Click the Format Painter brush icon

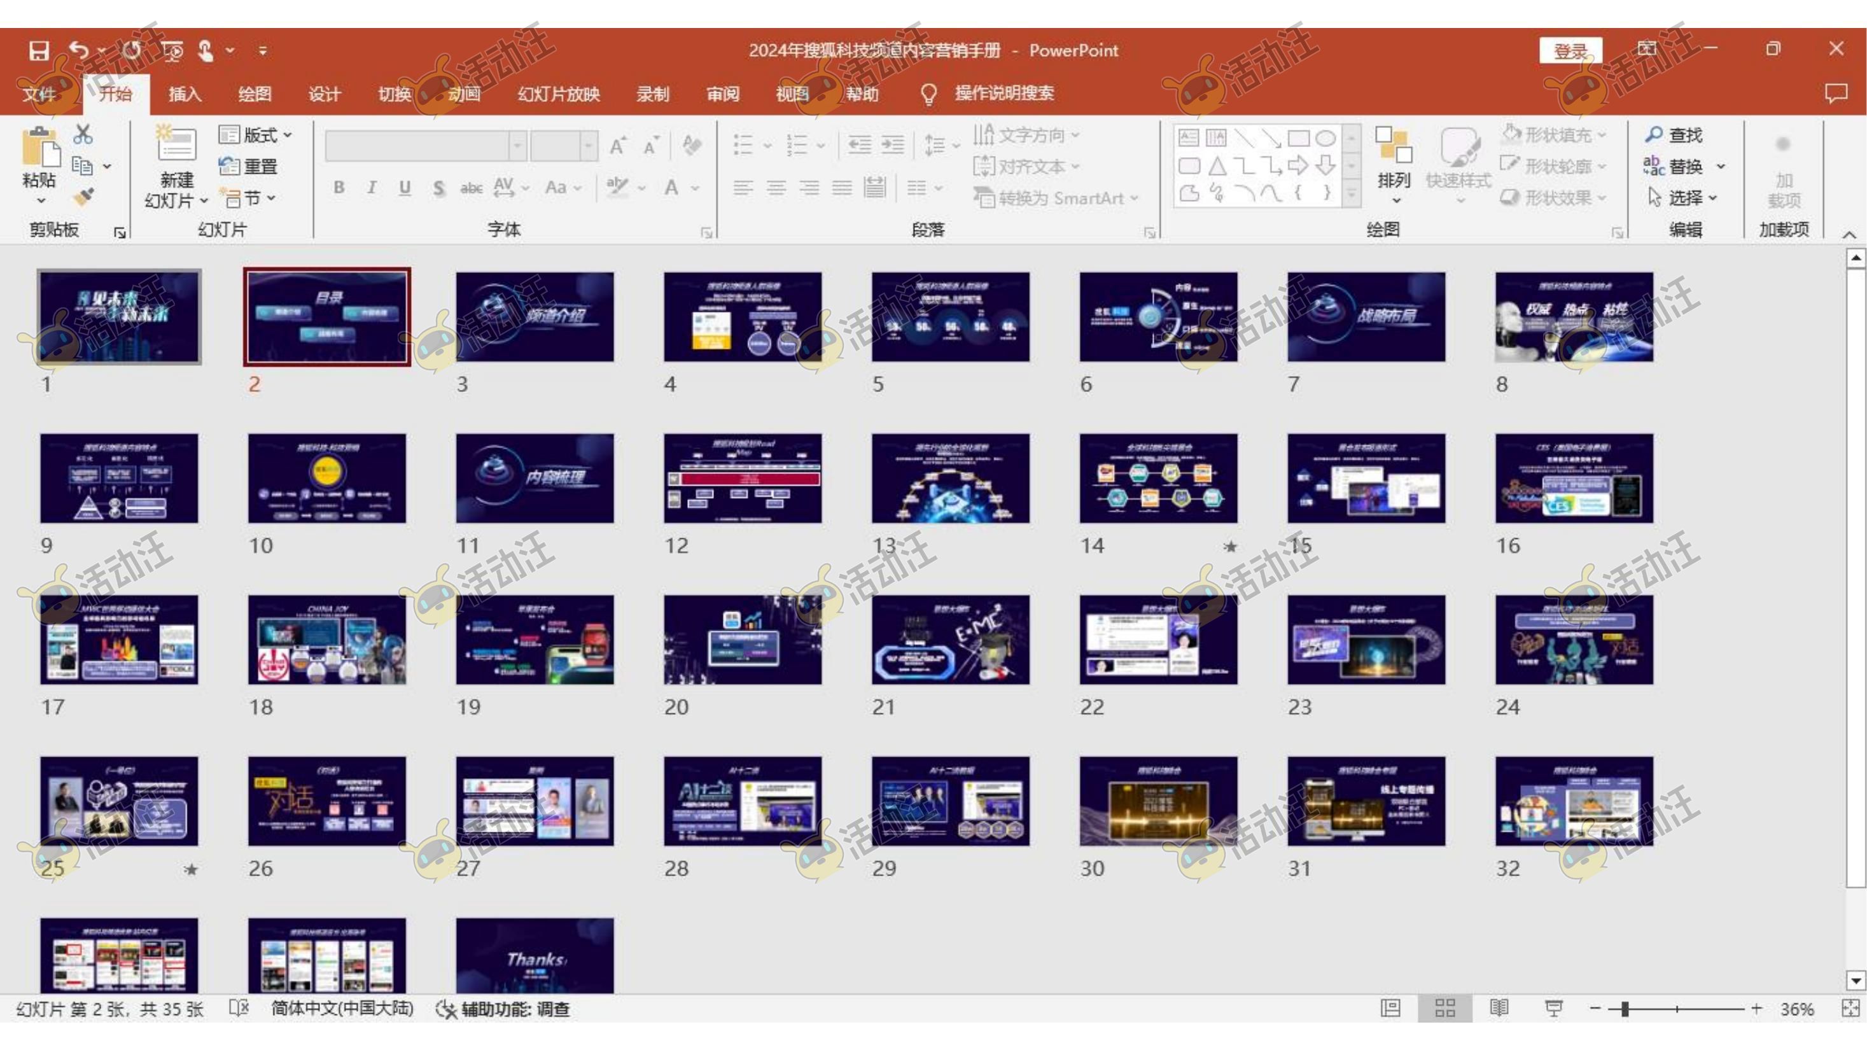pos(83,197)
